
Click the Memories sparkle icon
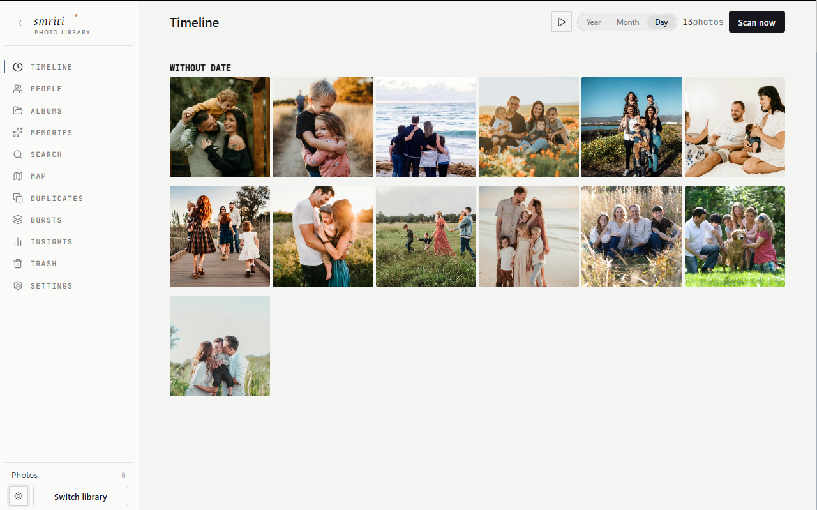[x=18, y=133]
